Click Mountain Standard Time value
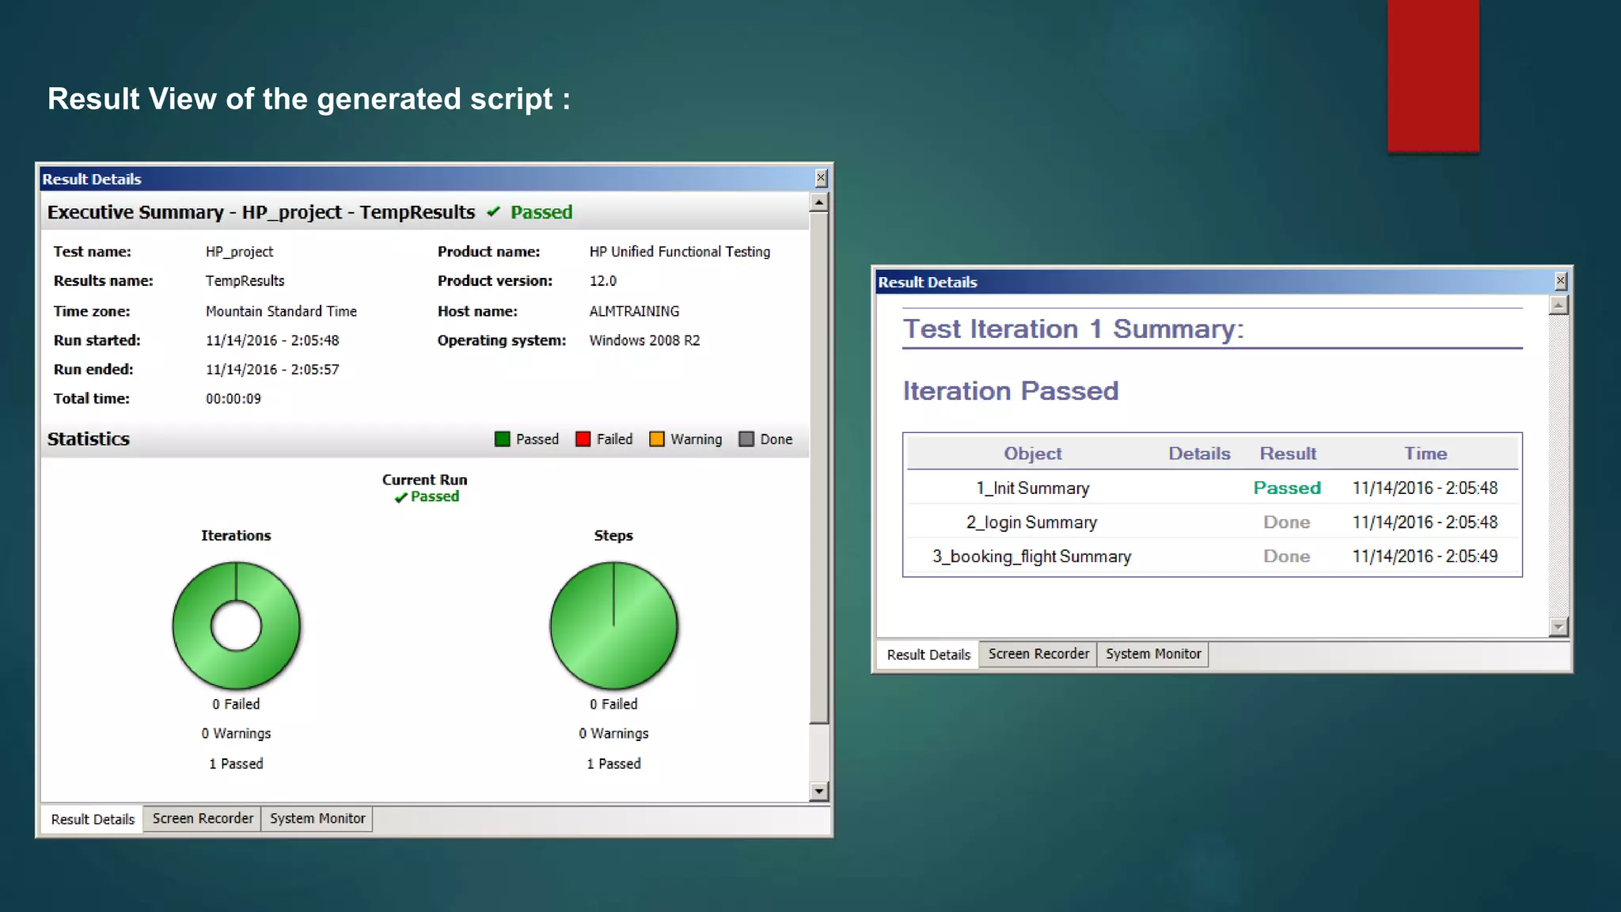Viewport: 1621px width, 912px height. click(281, 311)
